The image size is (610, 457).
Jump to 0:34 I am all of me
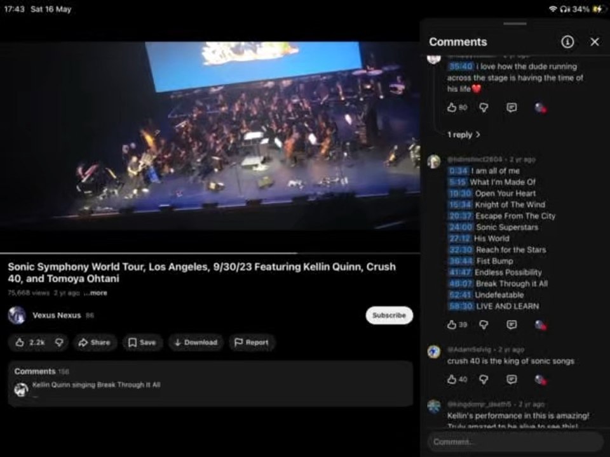pyautogui.click(x=458, y=171)
